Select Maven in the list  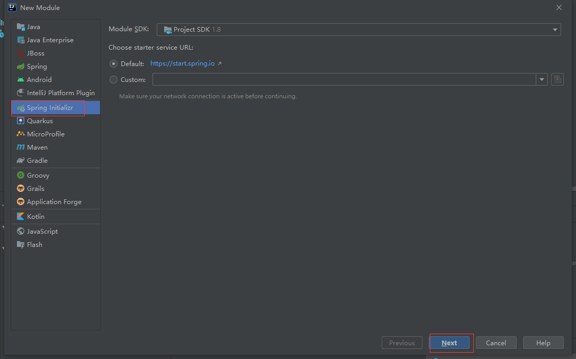(x=56, y=147)
